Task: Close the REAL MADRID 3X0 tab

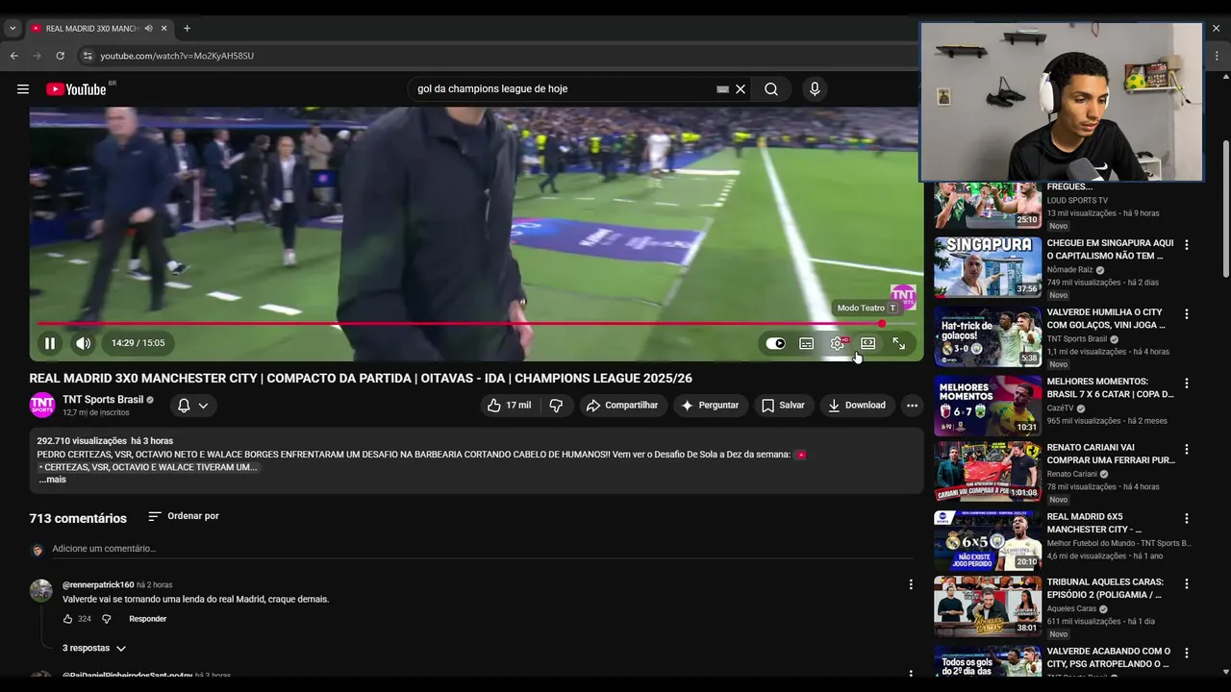Action: 164,29
